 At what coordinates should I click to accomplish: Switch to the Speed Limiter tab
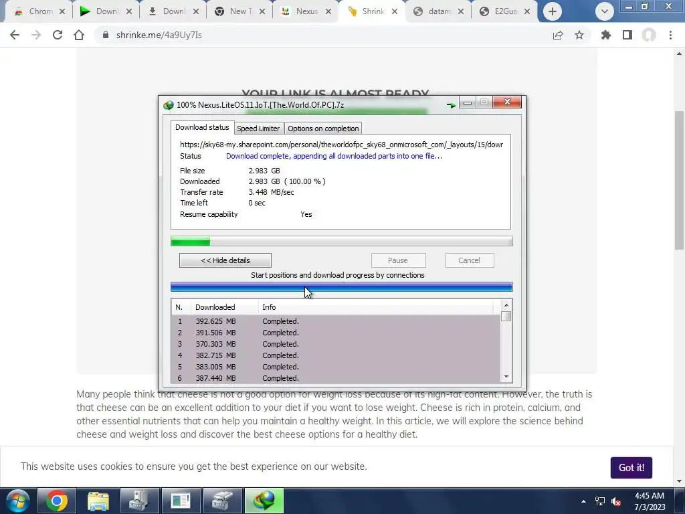[x=258, y=128]
